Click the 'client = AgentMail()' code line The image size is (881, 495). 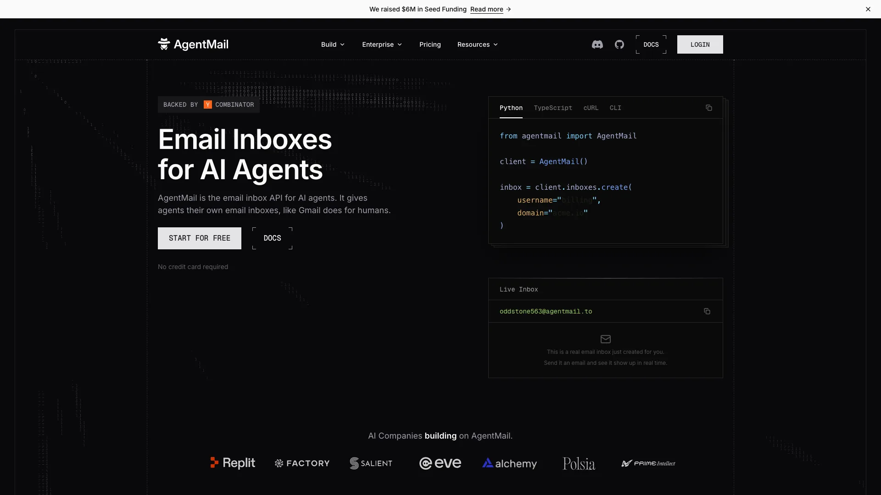pyautogui.click(x=544, y=161)
